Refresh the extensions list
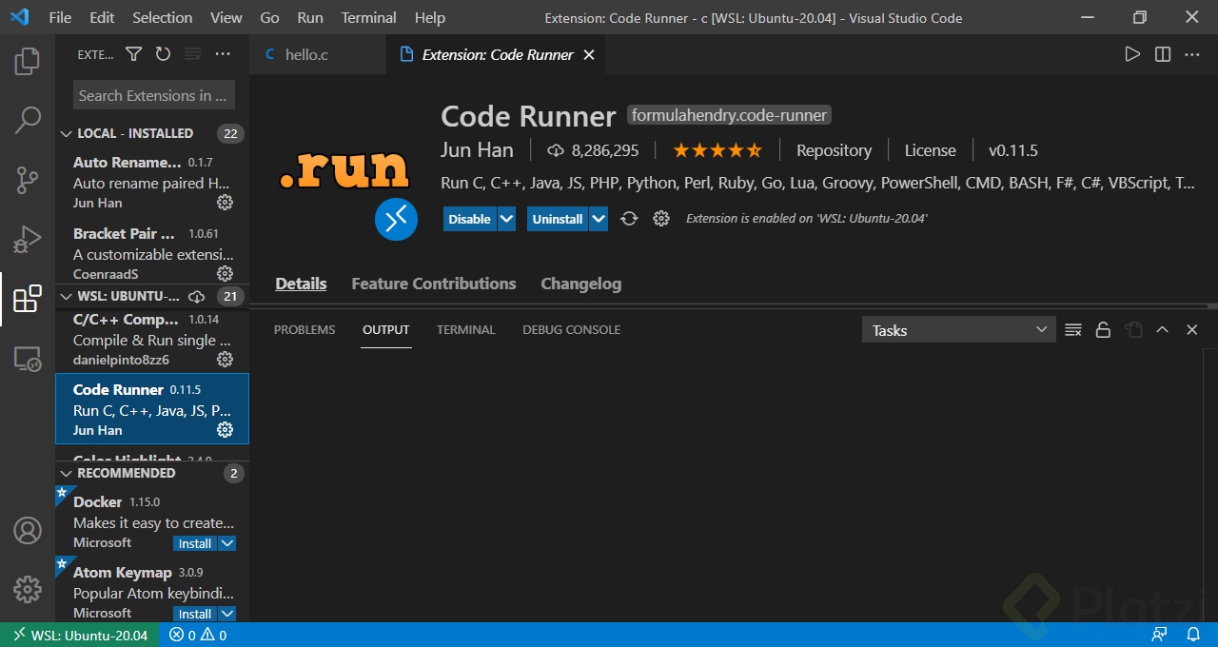 pos(163,54)
